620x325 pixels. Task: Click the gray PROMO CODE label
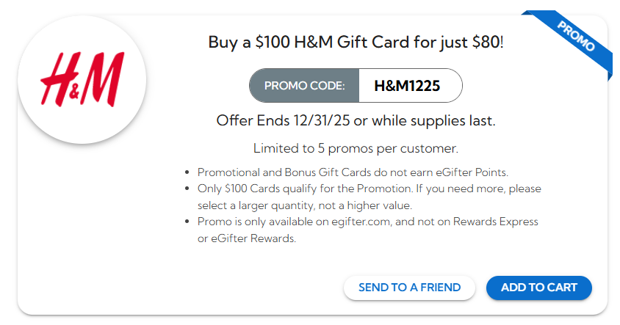[x=304, y=86]
